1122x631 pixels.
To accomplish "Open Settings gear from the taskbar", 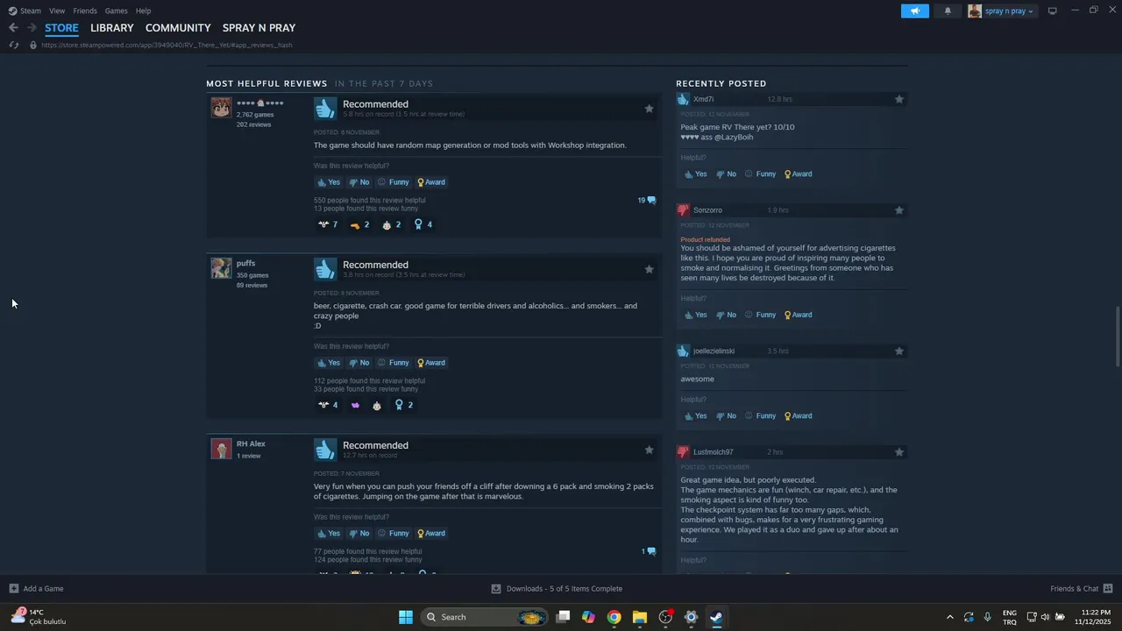I will pyautogui.click(x=691, y=617).
